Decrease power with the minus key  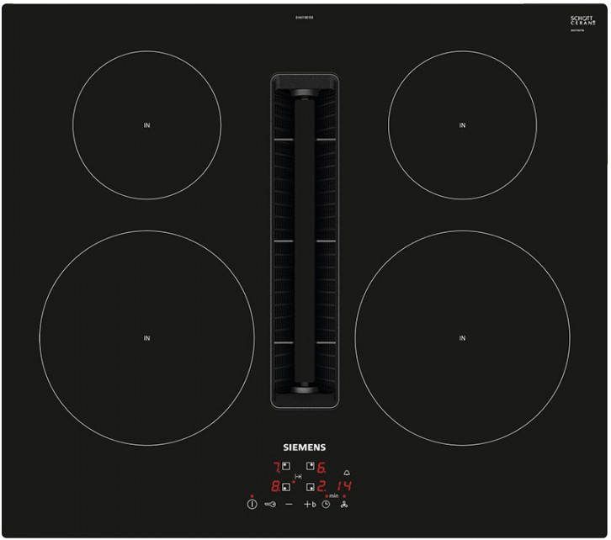(x=289, y=504)
